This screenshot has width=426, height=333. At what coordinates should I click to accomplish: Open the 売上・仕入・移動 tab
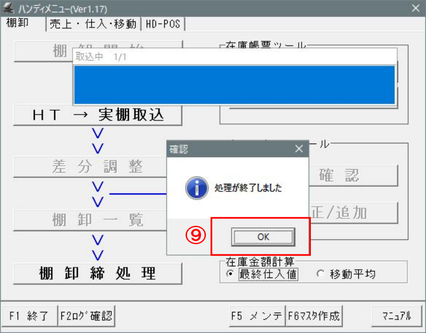click(x=93, y=24)
